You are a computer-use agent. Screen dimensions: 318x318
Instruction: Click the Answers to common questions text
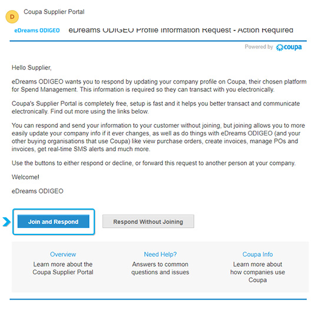(160, 268)
